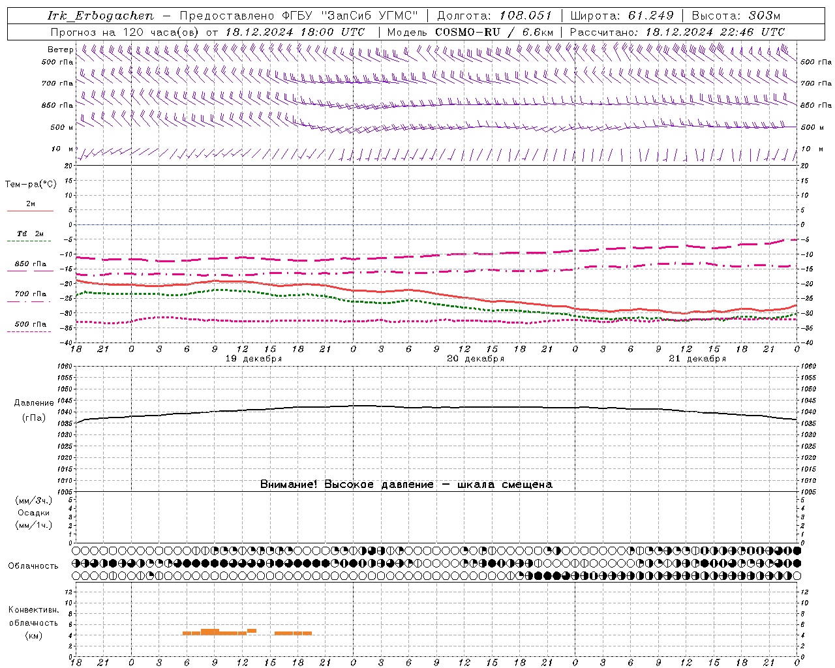Click the Ветер wind panel label
Viewport: 835px width, 668px height.
pos(60,50)
